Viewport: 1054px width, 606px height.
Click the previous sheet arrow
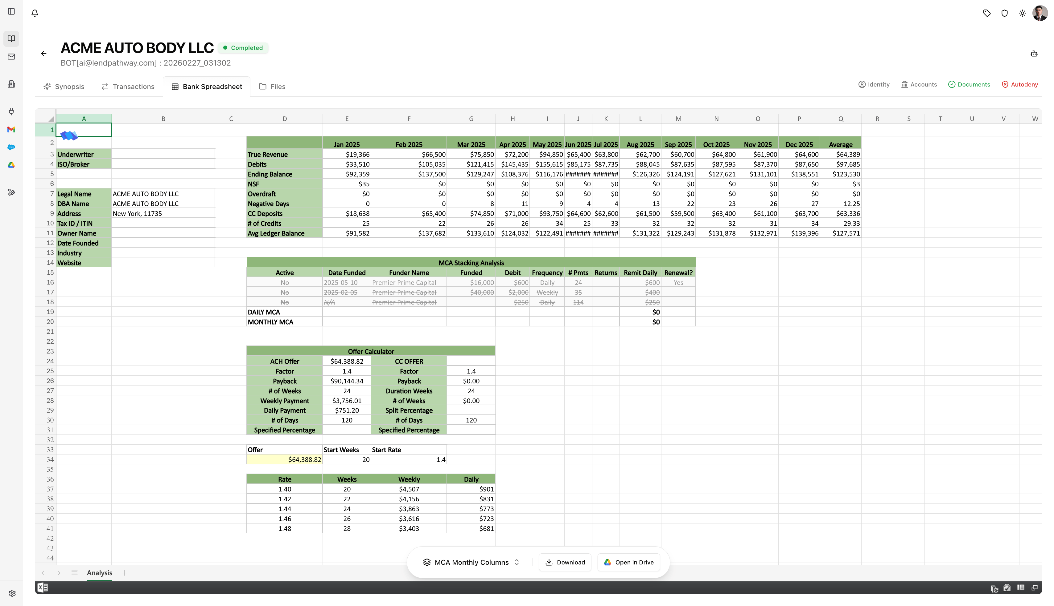pyautogui.click(x=43, y=573)
